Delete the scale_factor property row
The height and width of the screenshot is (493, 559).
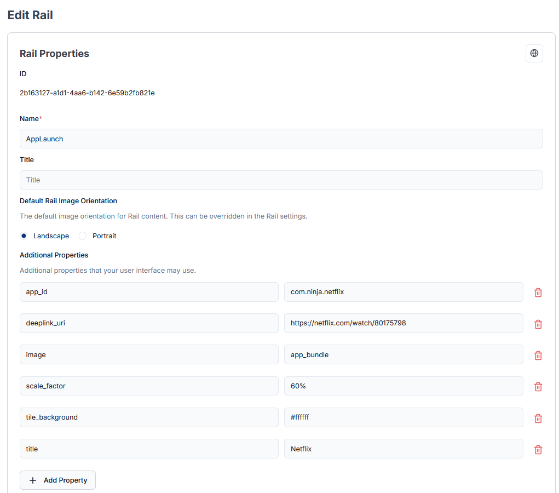tap(538, 386)
